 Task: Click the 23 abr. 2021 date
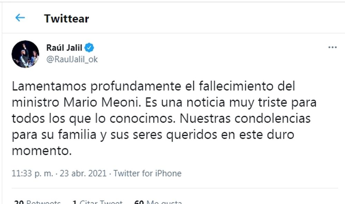point(83,173)
